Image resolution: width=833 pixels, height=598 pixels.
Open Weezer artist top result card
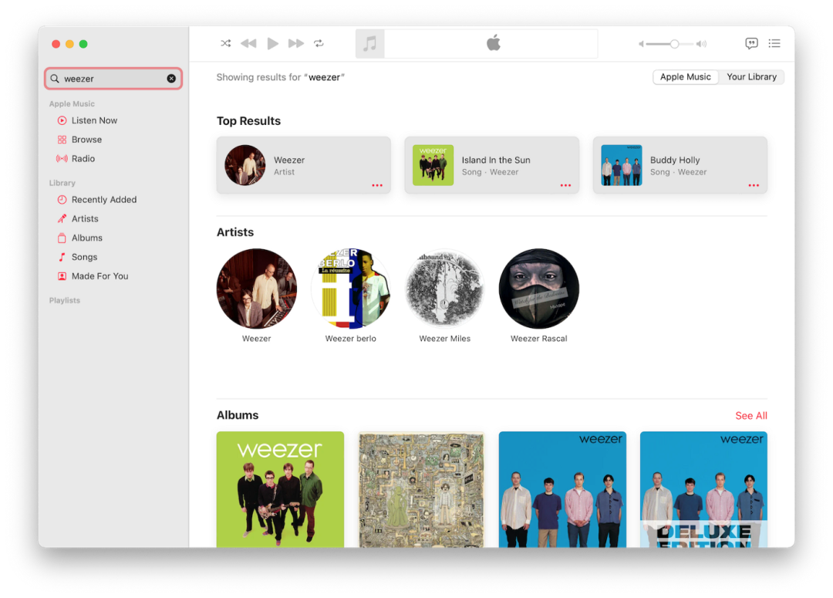tap(303, 165)
